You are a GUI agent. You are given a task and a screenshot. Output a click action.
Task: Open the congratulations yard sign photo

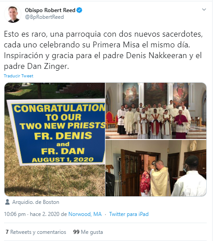coord(54,140)
